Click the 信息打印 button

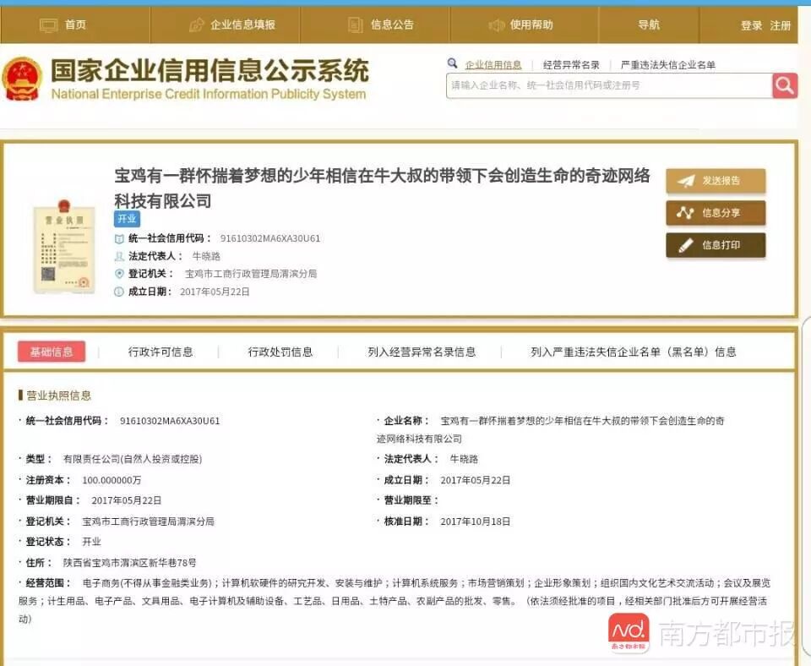[x=716, y=245]
